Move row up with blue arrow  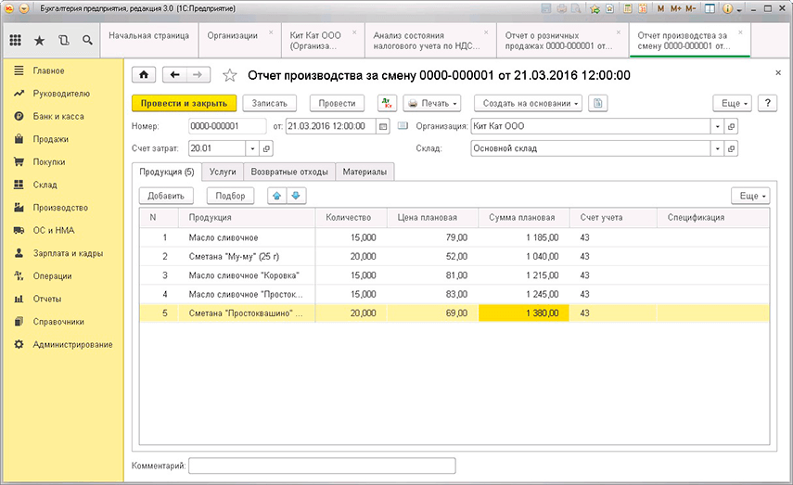(x=276, y=196)
